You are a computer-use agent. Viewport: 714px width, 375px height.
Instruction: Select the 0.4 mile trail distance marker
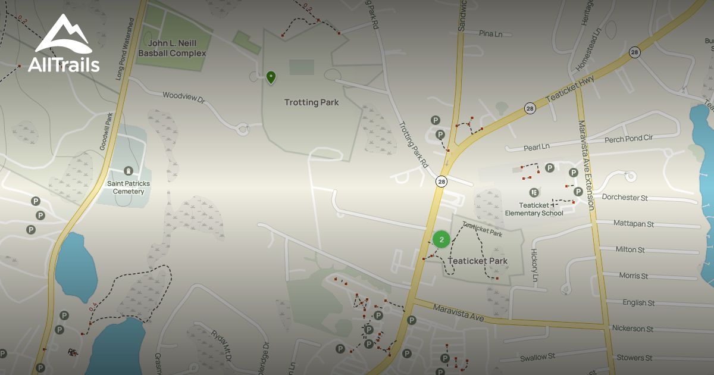click(x=92, y=309)
